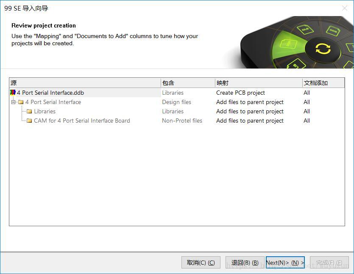Click the 包含 column header
Screen dimensions: 354x274
tap(188, 83)
